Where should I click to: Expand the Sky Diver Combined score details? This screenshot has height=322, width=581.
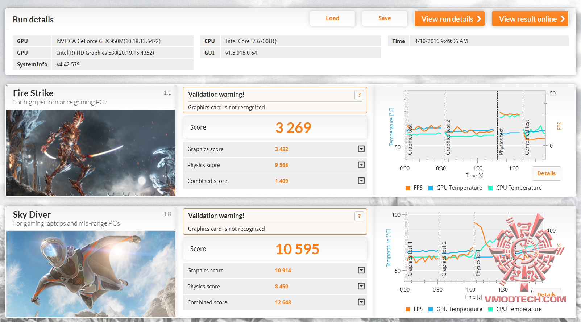click(361, 302)
